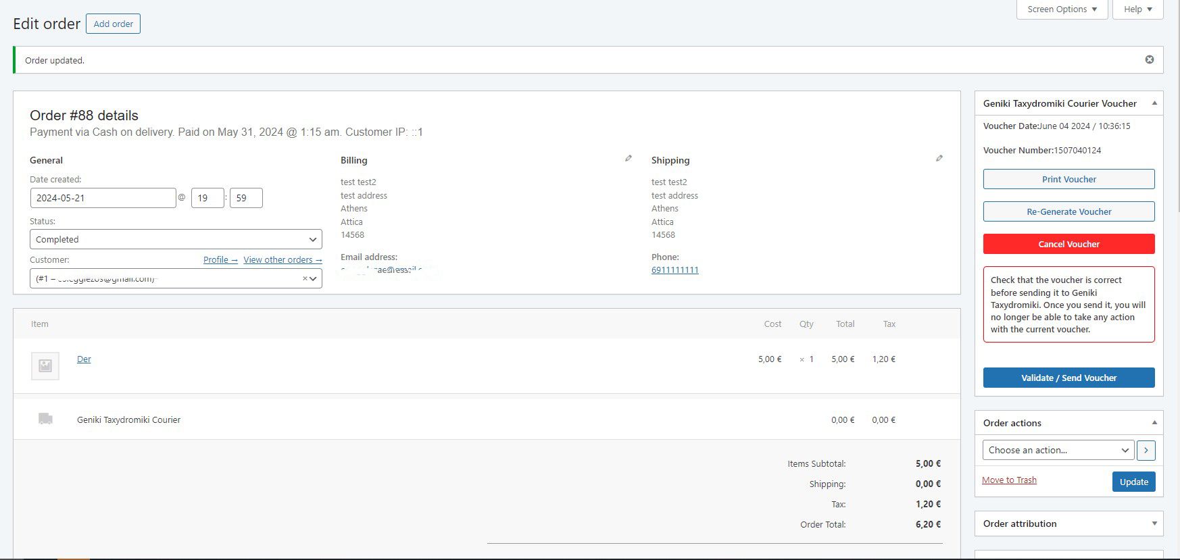1180x560 pixels.
Task: Edit the Shipping address pencil icon
Action: (x=939, y=158)
